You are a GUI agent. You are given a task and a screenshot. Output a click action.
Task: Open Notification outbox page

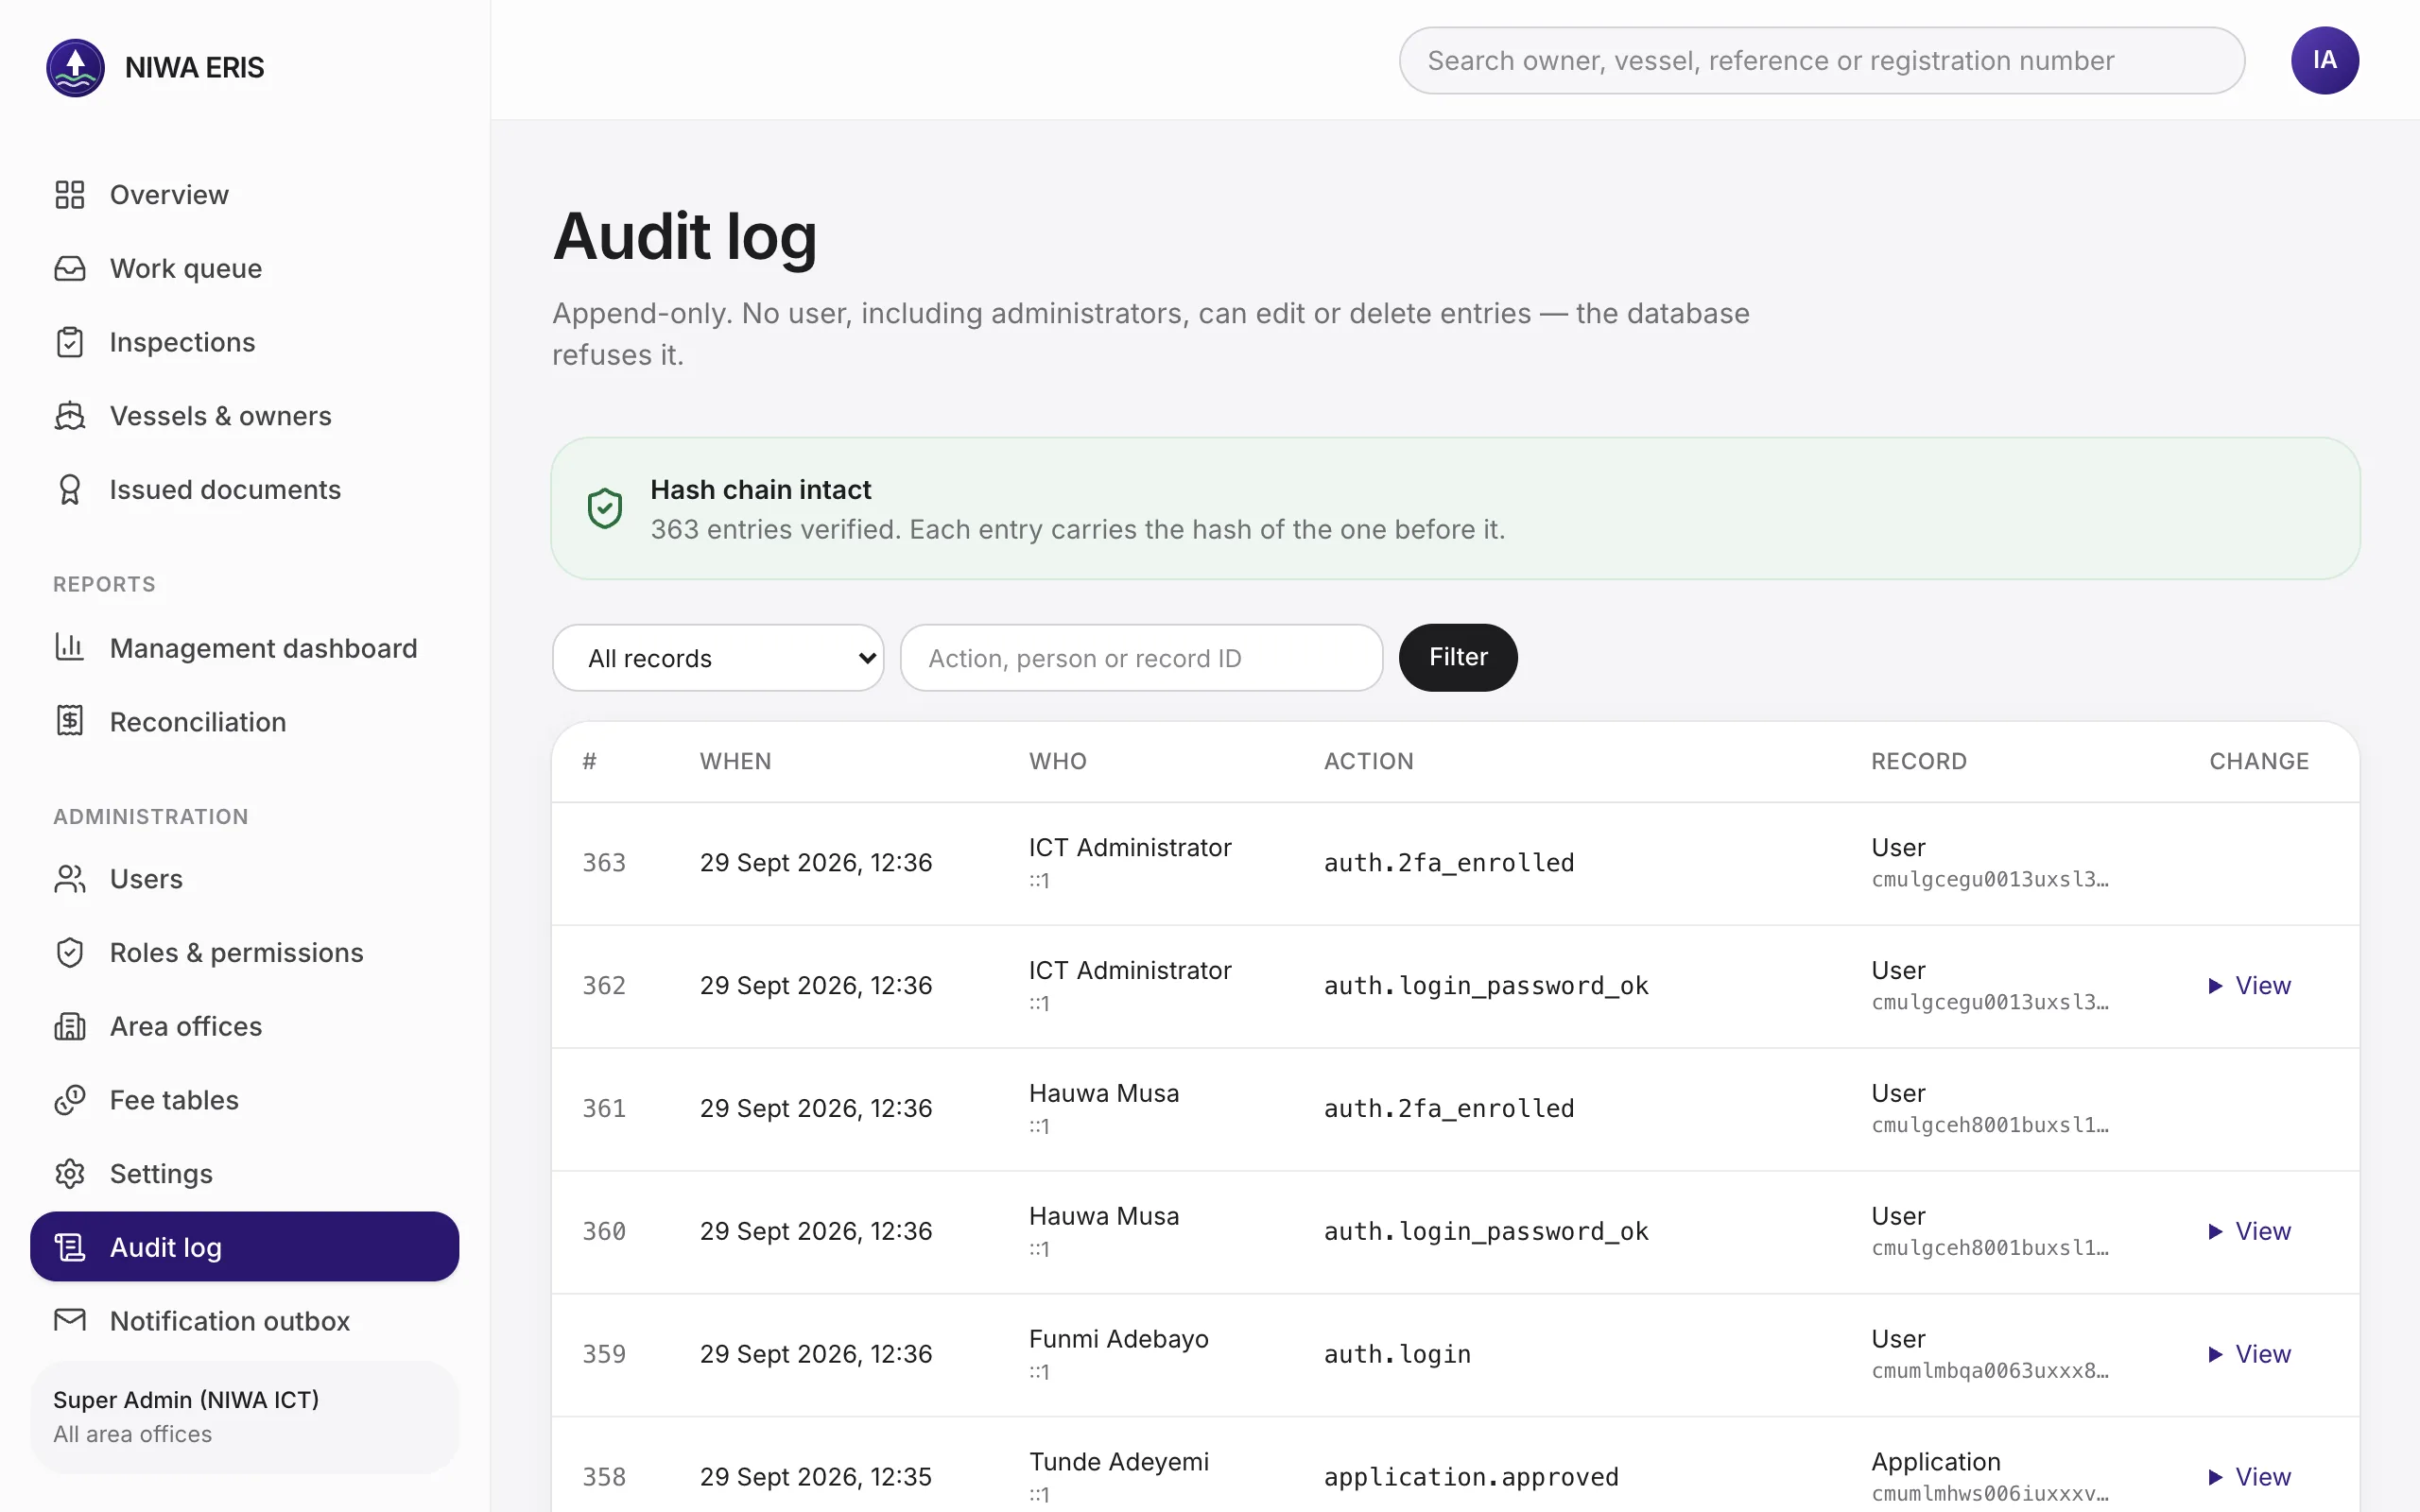click(245, 1321)
